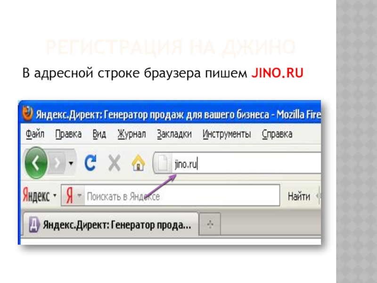Go to the home page via house icon
The image size is (377, 283).
tap(138, 163)
